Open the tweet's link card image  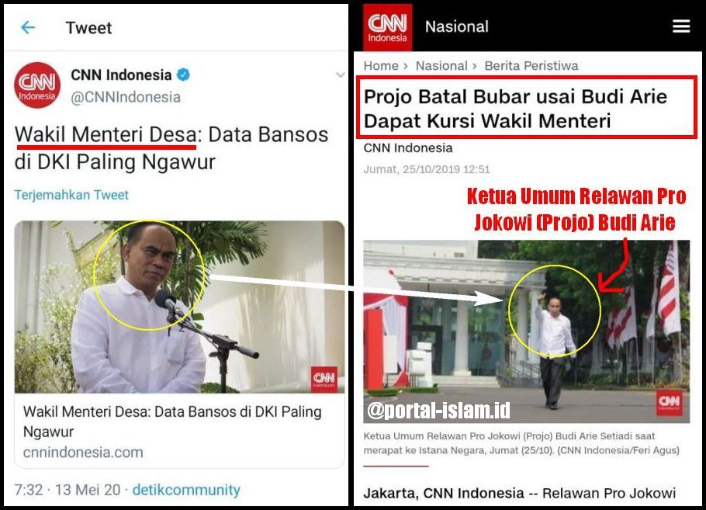[x=180, y=307]
